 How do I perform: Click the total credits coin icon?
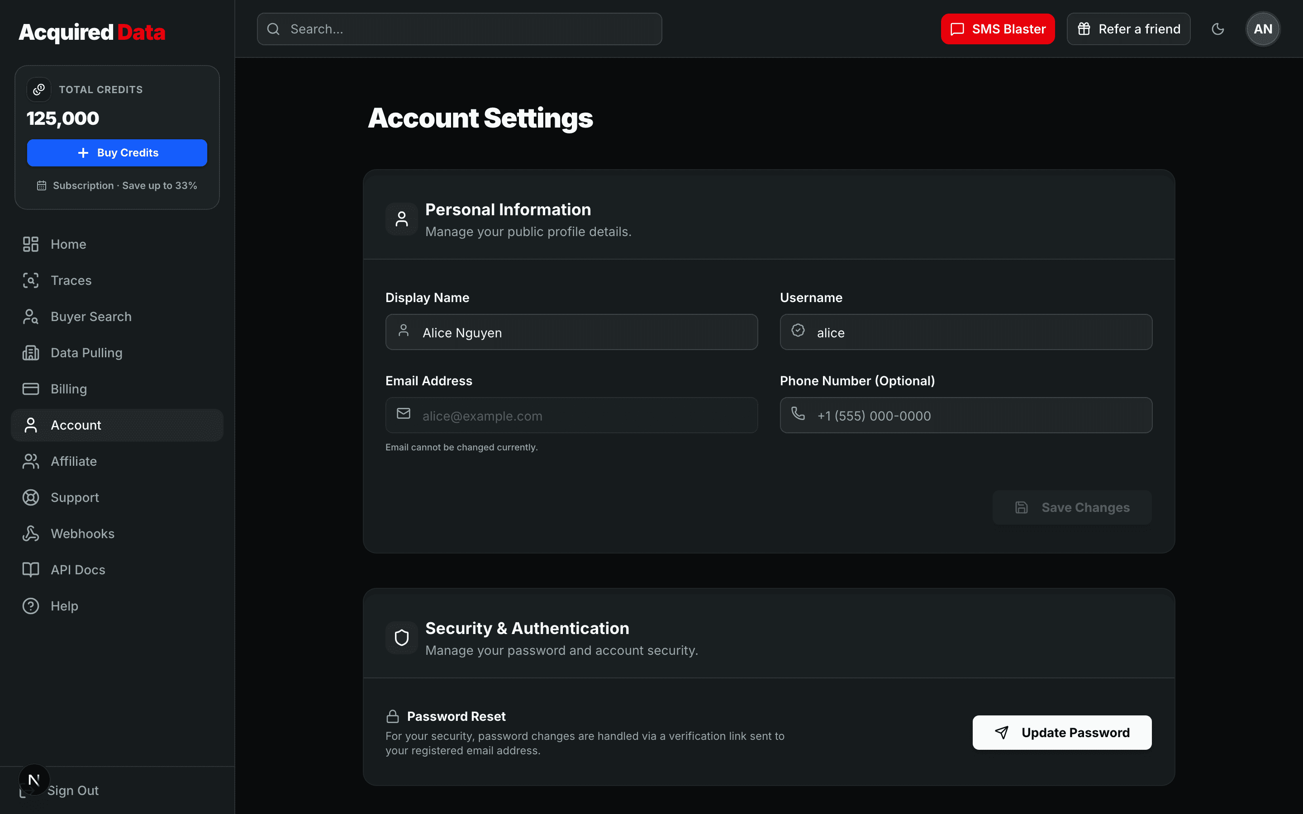pyautogui.click(x=39, y=90)
